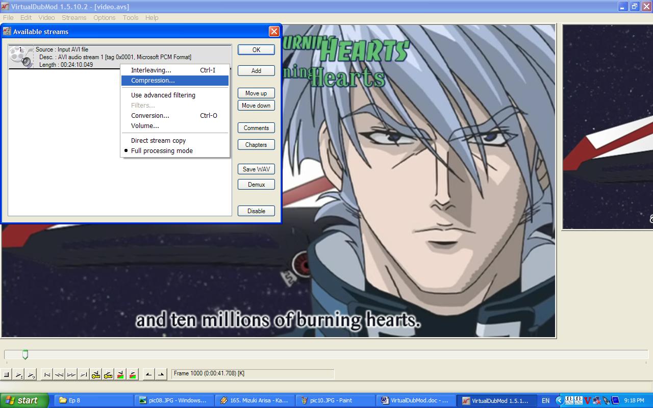653x408 pixels.
Task: Click the output video preview pane
Action: [x=608, y=127]
